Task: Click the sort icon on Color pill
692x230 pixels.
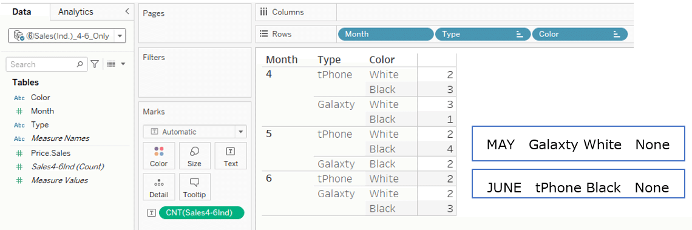Action: [x=617, y=35]
